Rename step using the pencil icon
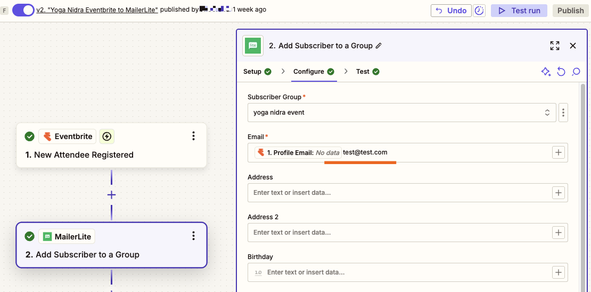The width and height of the screenshot is (591, 292). 379,46
